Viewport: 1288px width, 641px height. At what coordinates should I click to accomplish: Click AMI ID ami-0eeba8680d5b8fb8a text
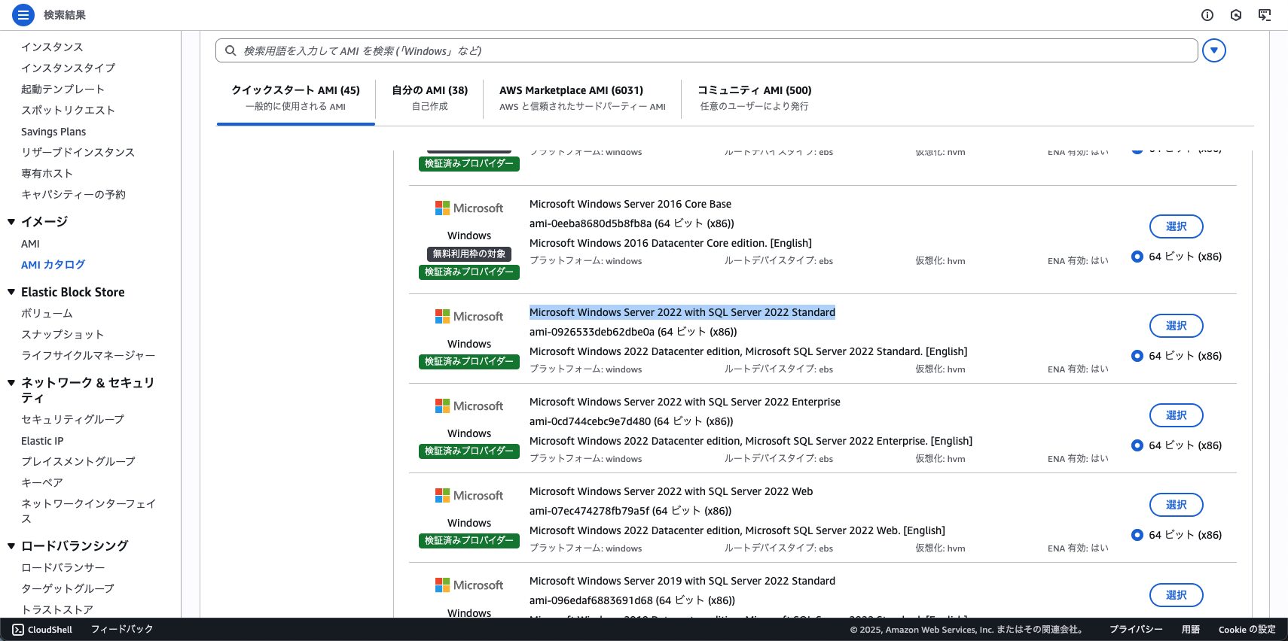pos(591,223)
